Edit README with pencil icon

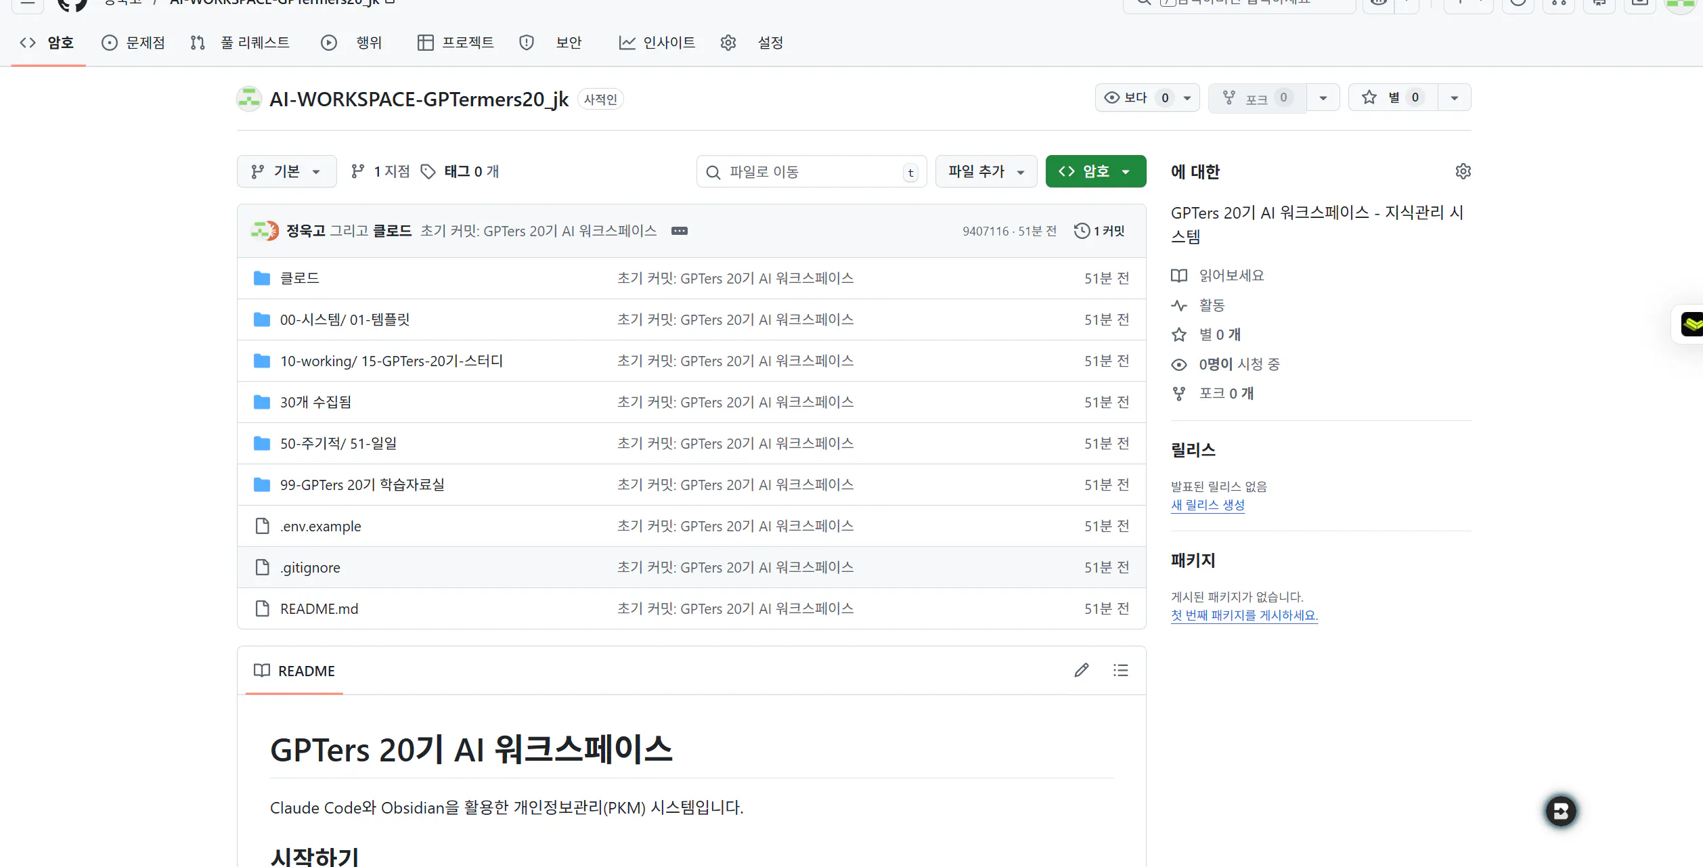click(x=1082, y=670)
